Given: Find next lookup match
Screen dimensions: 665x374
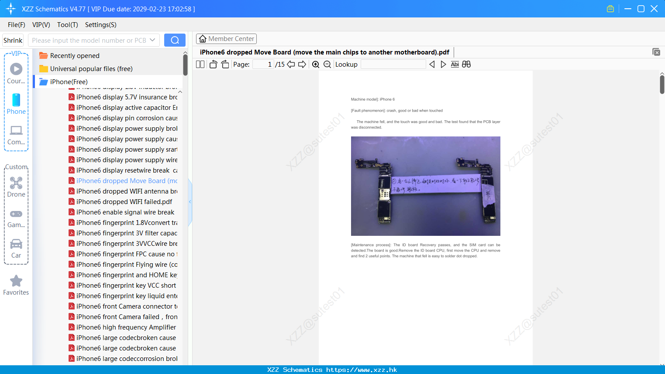Looking at the screenshot, I should point(443,64).
